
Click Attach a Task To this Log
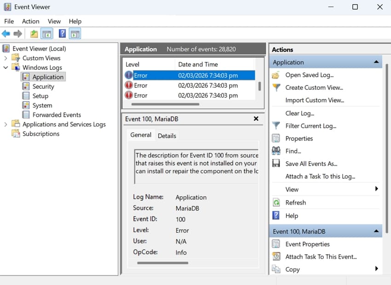320,177
